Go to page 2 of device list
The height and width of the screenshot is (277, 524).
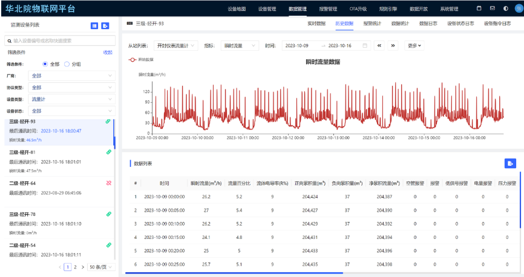tap(75, 267)
